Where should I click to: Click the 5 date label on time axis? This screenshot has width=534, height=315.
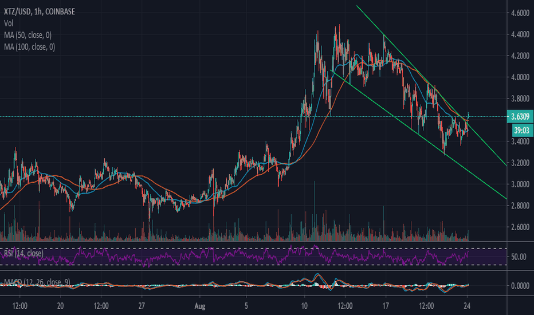click(246, 306)
